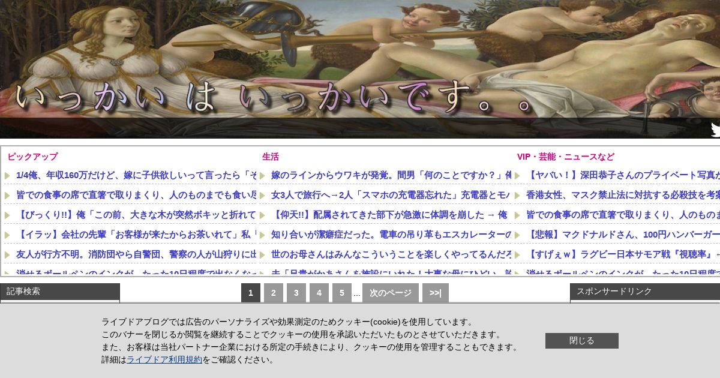Open article '【びっくり!!】俺「この前、大きな木が'
The height and width of the screenshot is (378, 720).
tap(136, 215)
